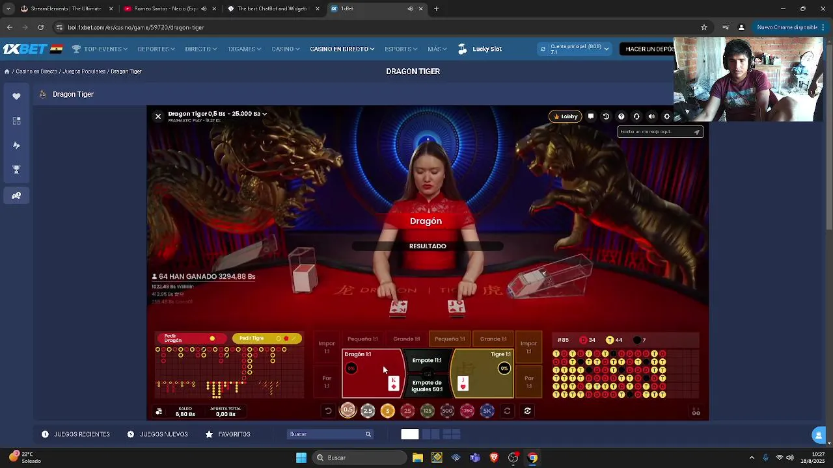Select the 2.5 chip
The height and width of the screenshot is (468, 833).
(368, 411)
